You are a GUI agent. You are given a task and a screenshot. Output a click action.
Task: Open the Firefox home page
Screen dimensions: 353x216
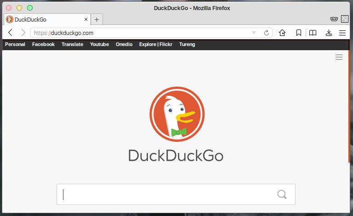(x=282, y=33)
